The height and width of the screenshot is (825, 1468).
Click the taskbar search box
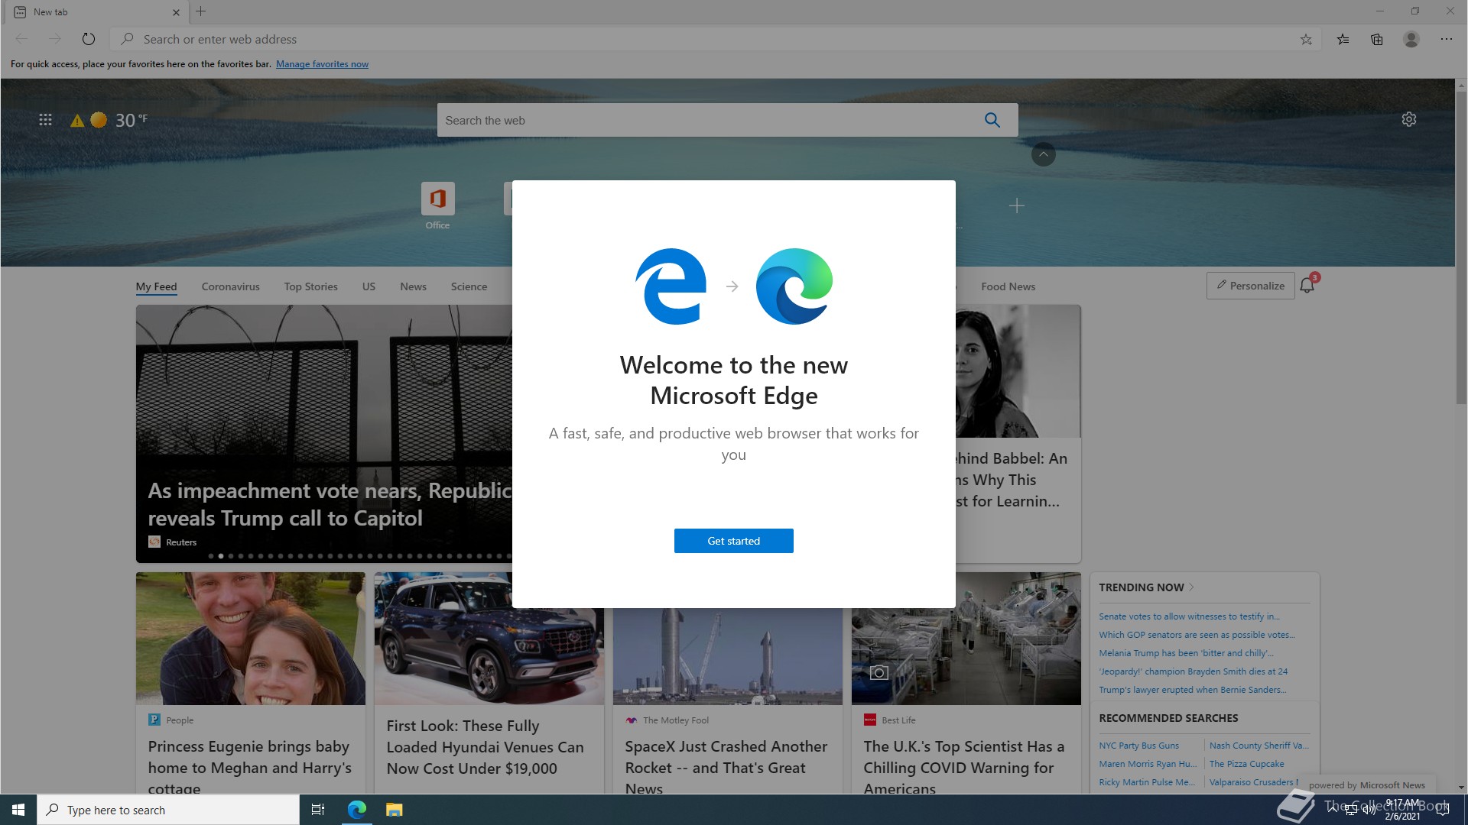(168, 810)
